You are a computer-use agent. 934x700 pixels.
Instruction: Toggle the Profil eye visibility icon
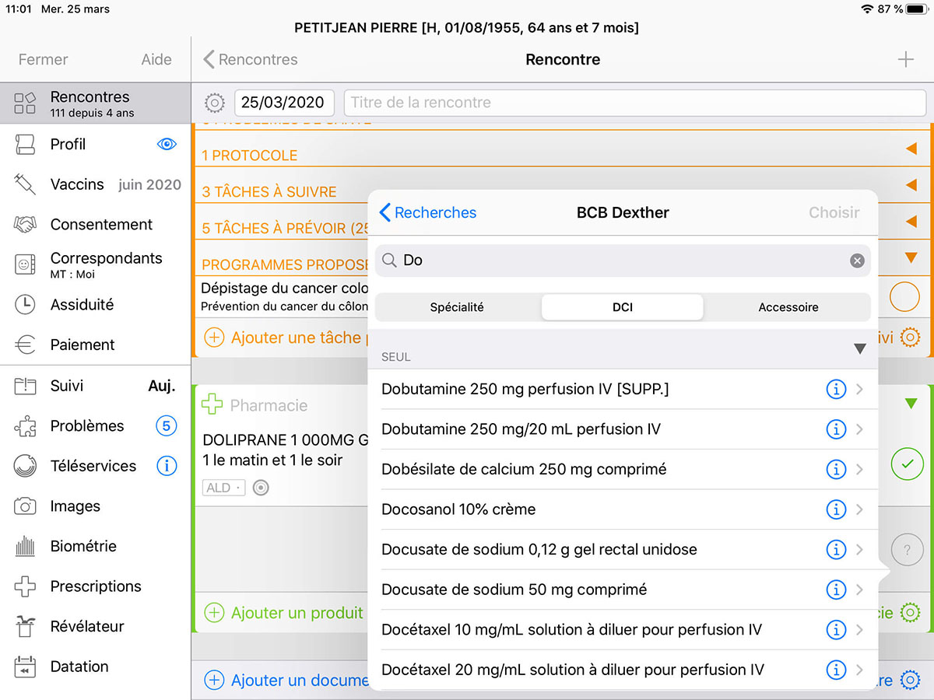166,144
